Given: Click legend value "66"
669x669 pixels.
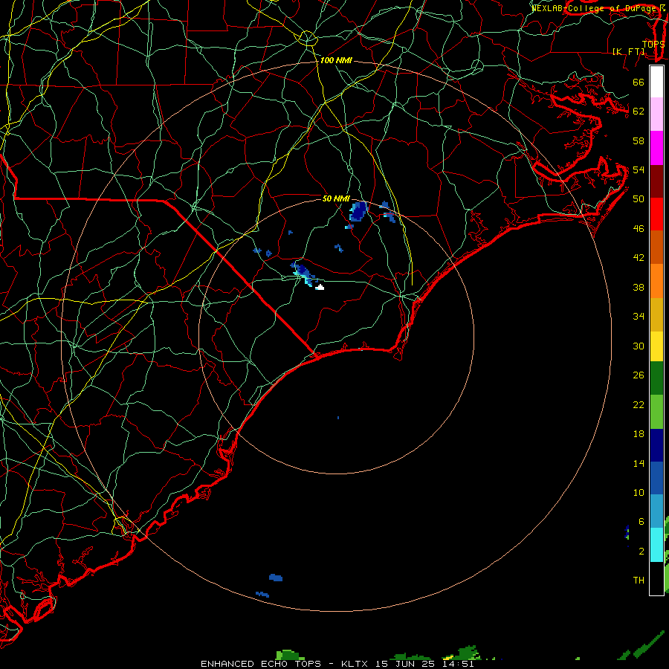Looking at the screenshot, I should coord(639,83).
